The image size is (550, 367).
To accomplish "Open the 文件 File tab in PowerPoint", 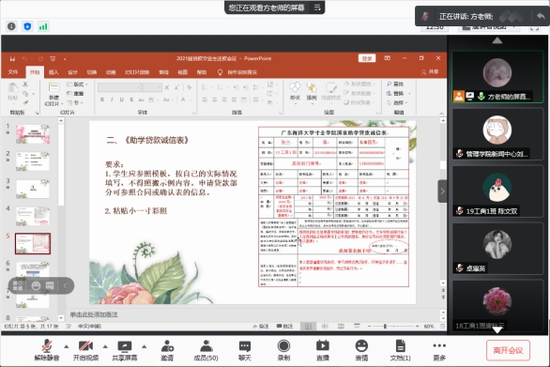I will [12, 72].
